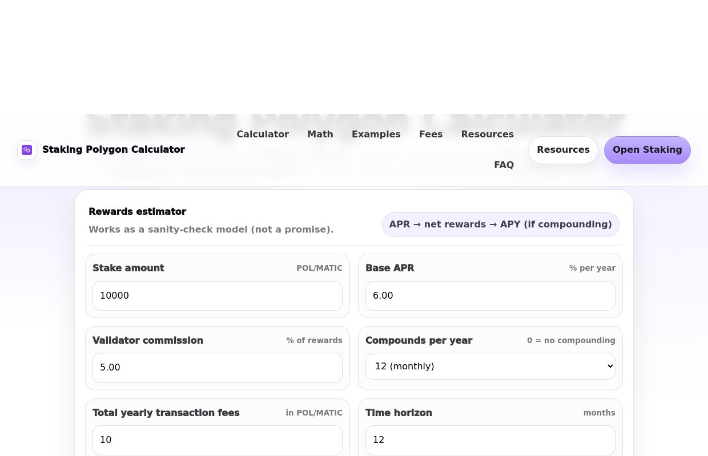Edit the Validator commission value
This screenshot has height=456, width=708.
[217, 368]
